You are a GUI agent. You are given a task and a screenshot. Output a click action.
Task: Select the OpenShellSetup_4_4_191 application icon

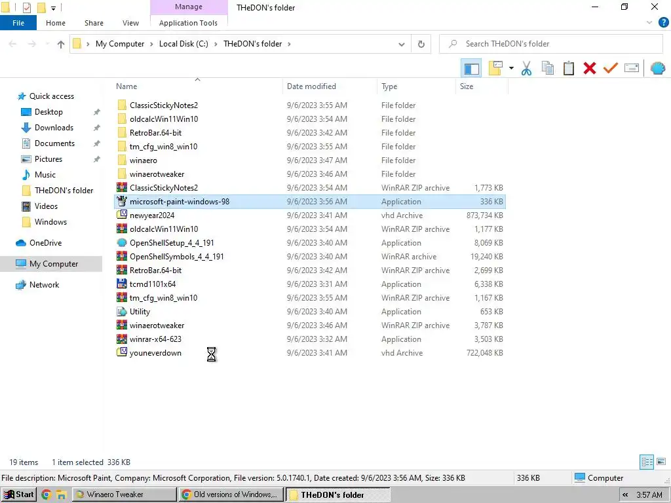pos(122,243)
